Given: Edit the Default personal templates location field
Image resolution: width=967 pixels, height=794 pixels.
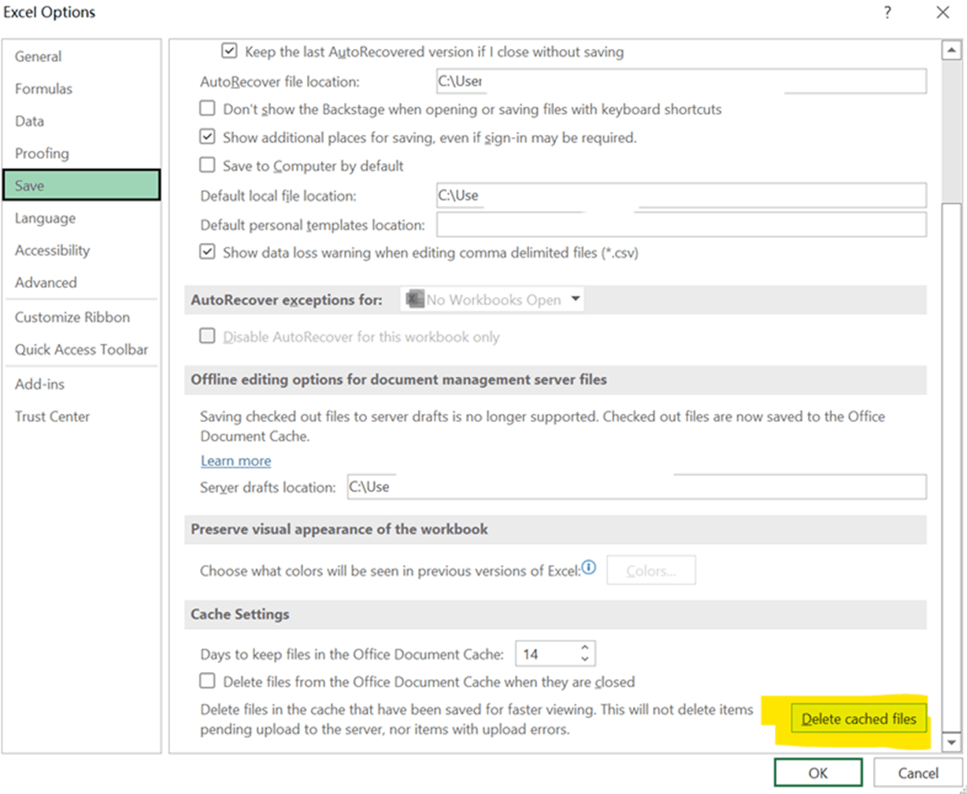Looking at the screenshot, I should click(681, 224).
